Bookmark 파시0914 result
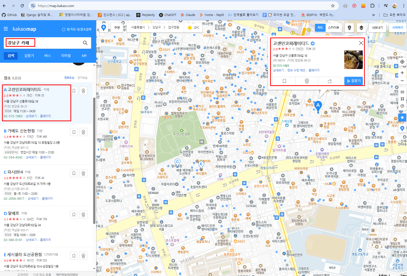Screen dimensions: 407x276 74,173
